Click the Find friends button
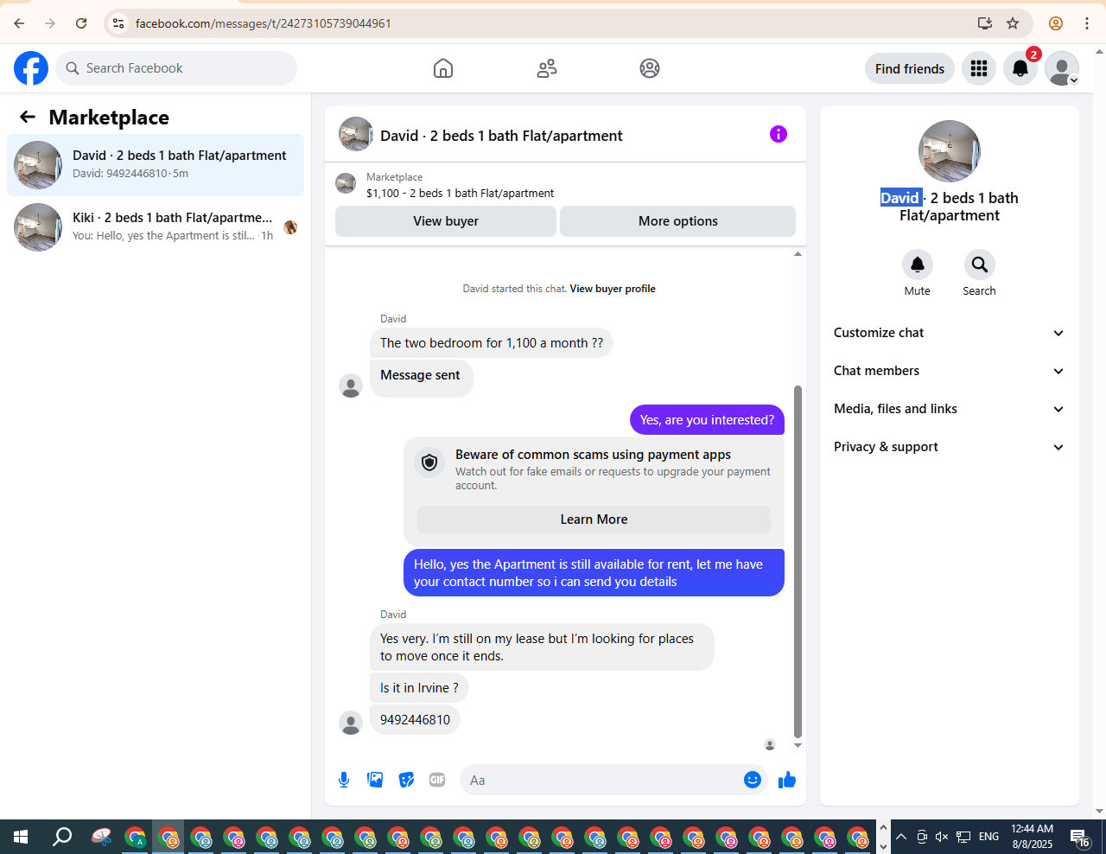The image size is (1106, 854). (x=910, y=68)
